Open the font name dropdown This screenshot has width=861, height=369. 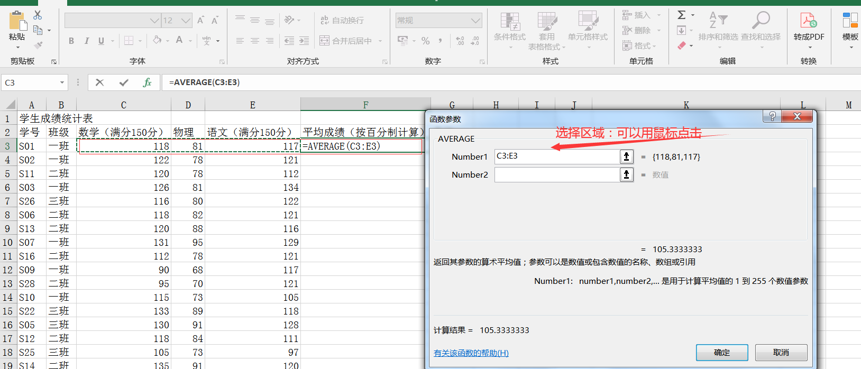[154, 21]
